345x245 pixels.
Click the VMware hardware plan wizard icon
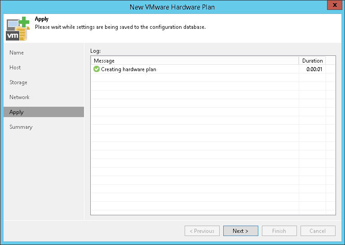pos(18,29)
